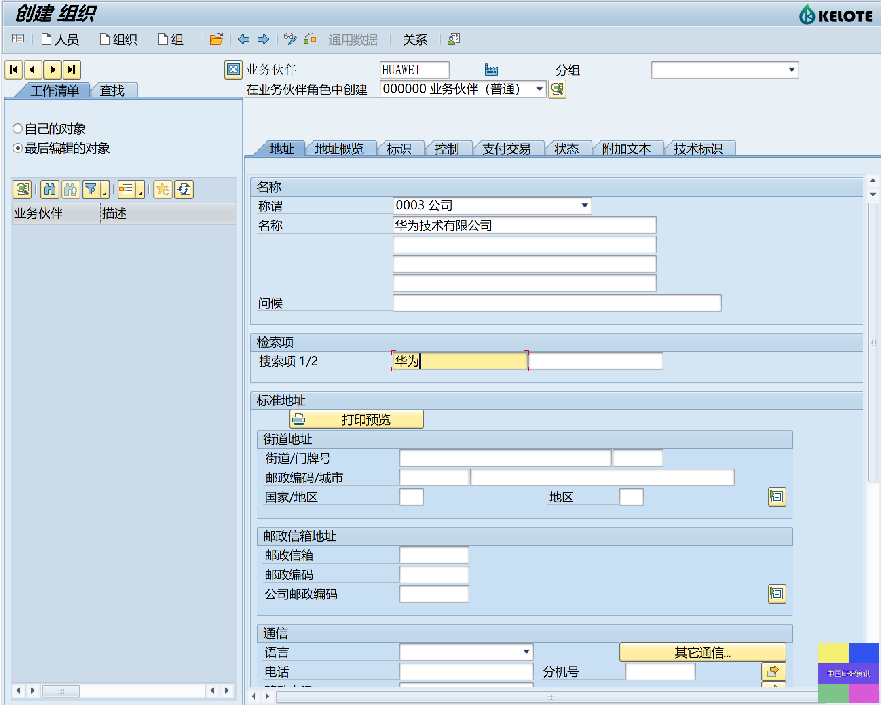Image resolution: width=881 pixels, height=705 pixels.
Task: Click the 描述 column header in worklist
Action: pos(167,213)
